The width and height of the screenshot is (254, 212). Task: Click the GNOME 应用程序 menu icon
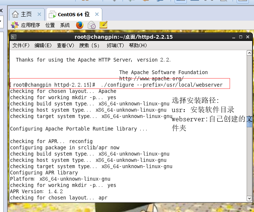tap(15, 25)
